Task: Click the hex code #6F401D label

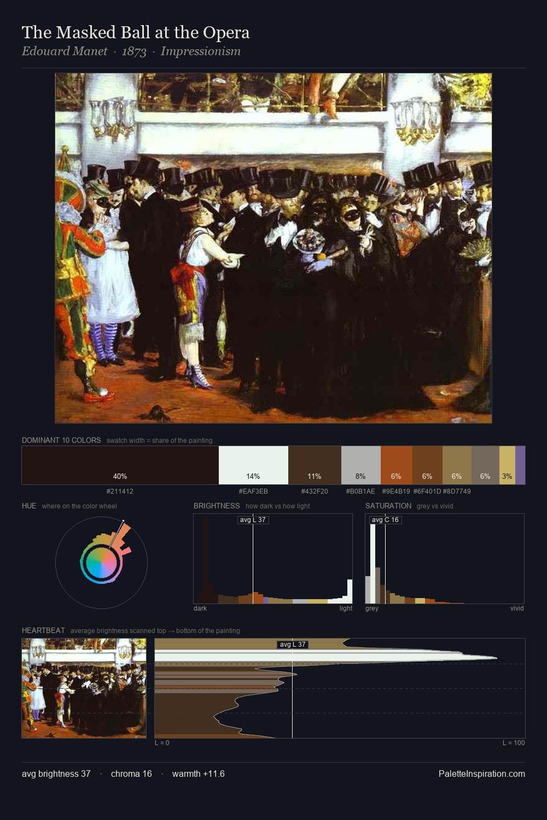Action: coord(427,491)
